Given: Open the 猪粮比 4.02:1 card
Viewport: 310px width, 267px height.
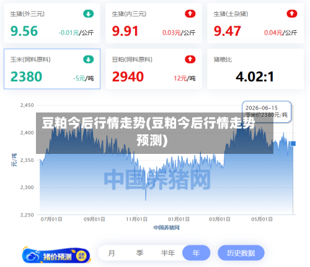Looking at the screenshot, I should pos(255,69).
